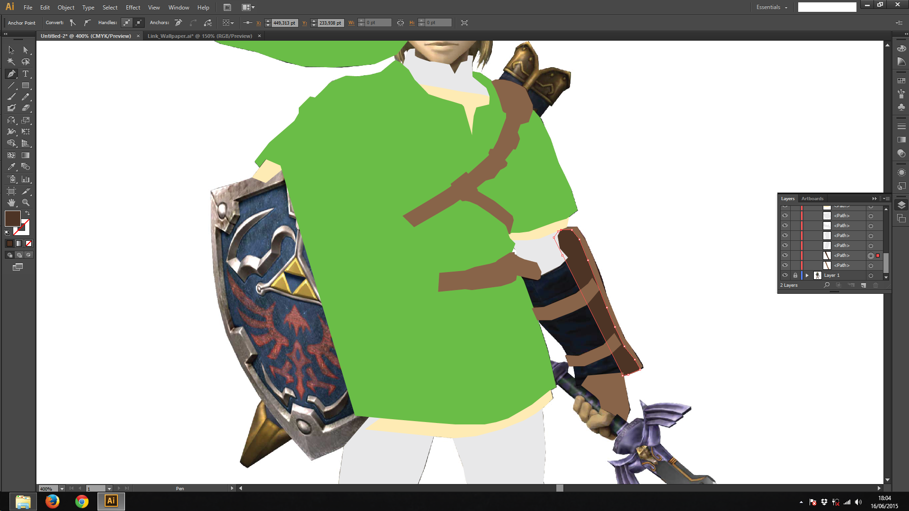909x511 pixels.
Task: Open the Essentials workspace dropdown
Action: tap(772, 7)
